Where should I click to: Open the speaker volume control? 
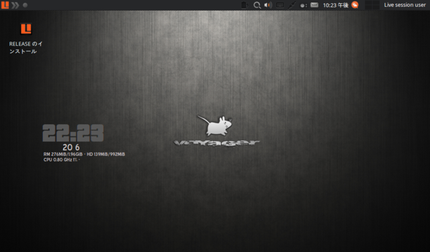point(268,5)
